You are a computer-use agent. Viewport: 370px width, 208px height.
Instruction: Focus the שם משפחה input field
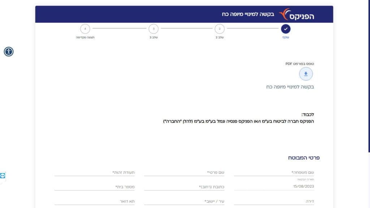coord(274,173)
